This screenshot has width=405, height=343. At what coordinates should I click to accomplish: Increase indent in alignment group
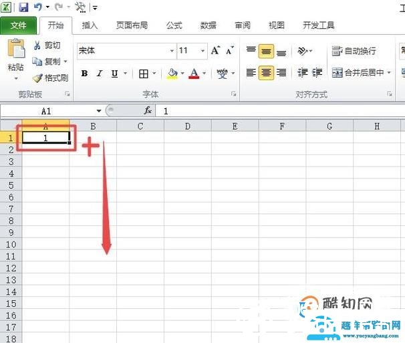317,73
